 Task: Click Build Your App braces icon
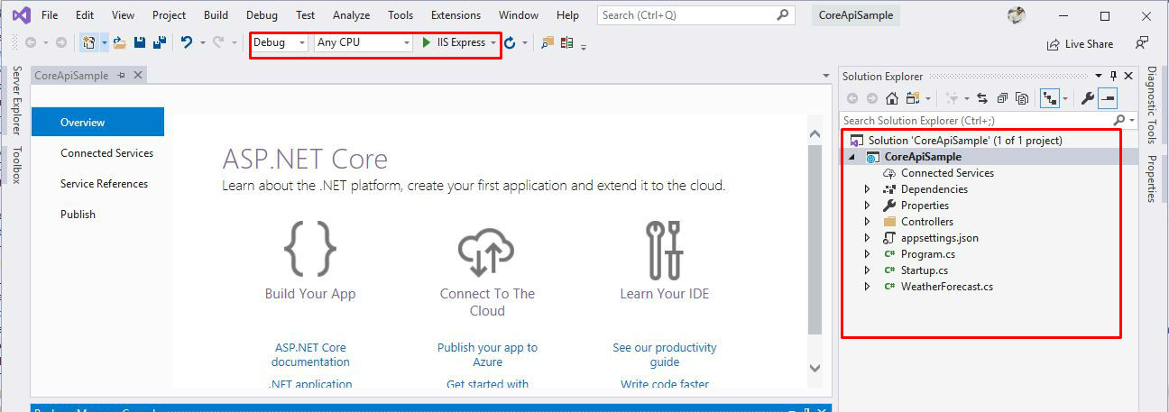pyautogui.click(x=310, y=248)
